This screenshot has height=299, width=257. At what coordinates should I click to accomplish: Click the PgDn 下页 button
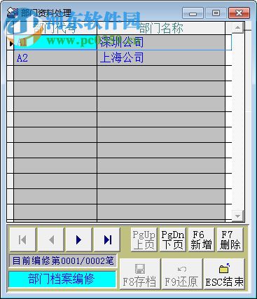tap(173, 239)
